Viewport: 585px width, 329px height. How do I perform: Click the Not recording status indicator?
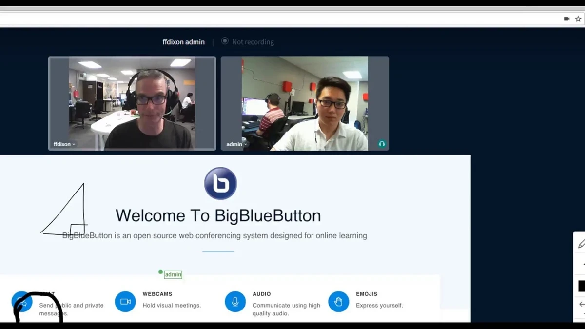[248, 42]
